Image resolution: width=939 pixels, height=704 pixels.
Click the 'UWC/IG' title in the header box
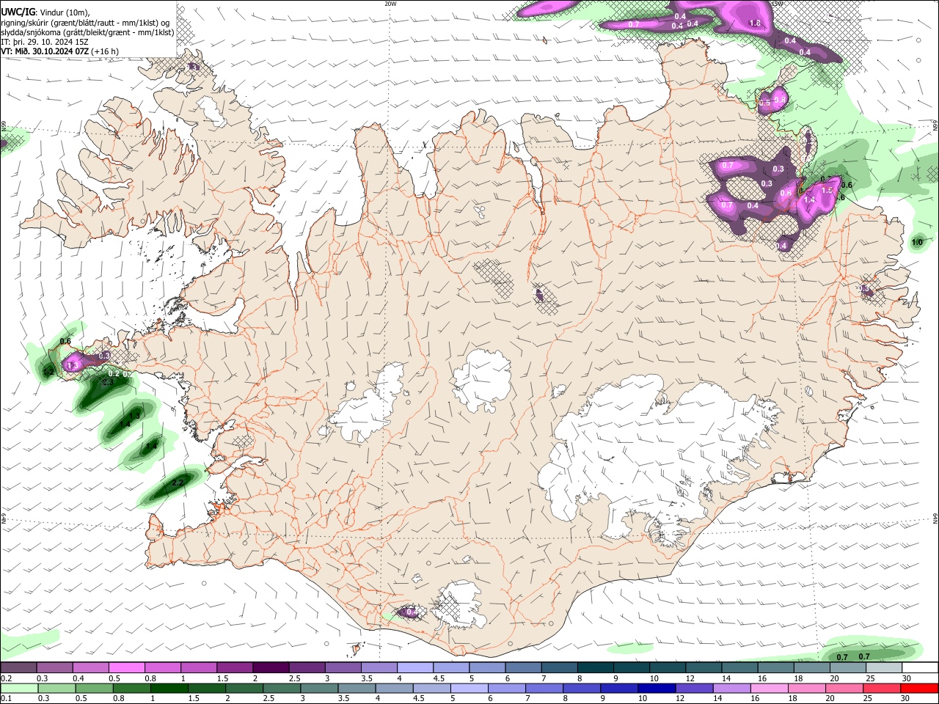(x=18, y=11)
